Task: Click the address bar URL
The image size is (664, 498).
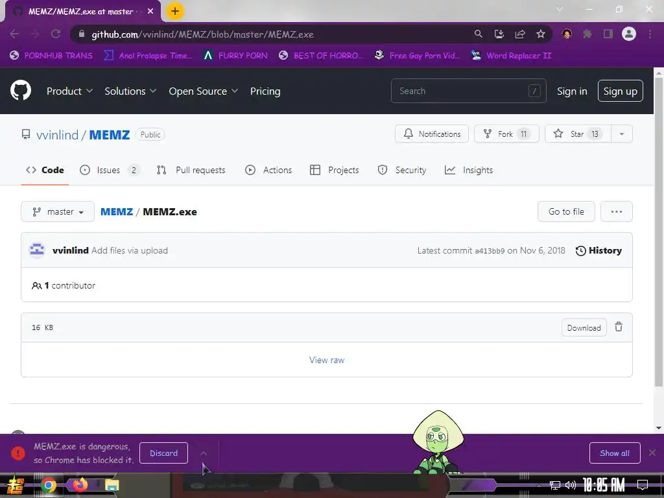Action: click(202, 34)
